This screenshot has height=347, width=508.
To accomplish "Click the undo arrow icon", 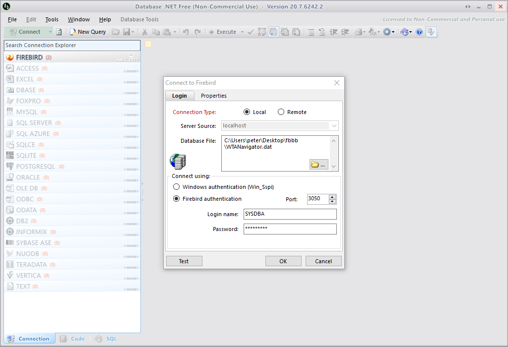I will [x=186, y=32].
